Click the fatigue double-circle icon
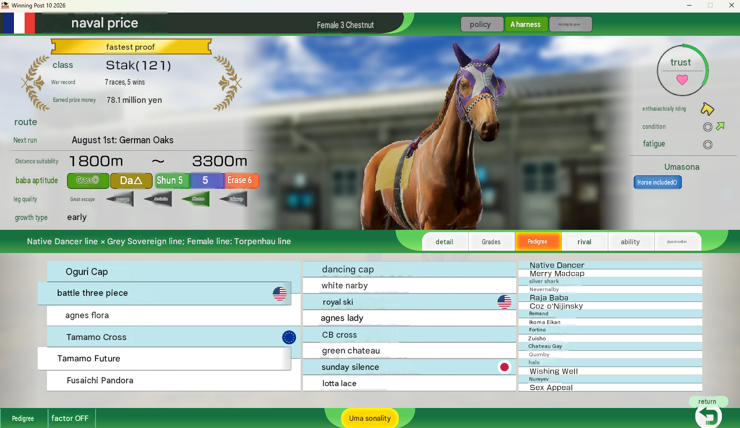 [x=707, y=145]
